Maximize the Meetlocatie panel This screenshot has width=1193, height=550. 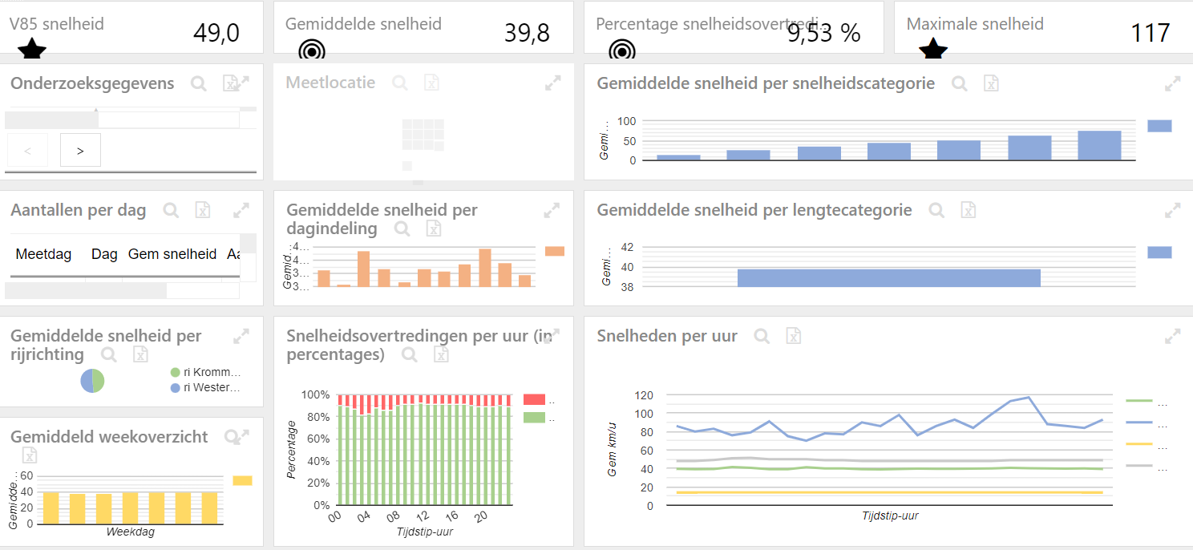click(552, 83)
